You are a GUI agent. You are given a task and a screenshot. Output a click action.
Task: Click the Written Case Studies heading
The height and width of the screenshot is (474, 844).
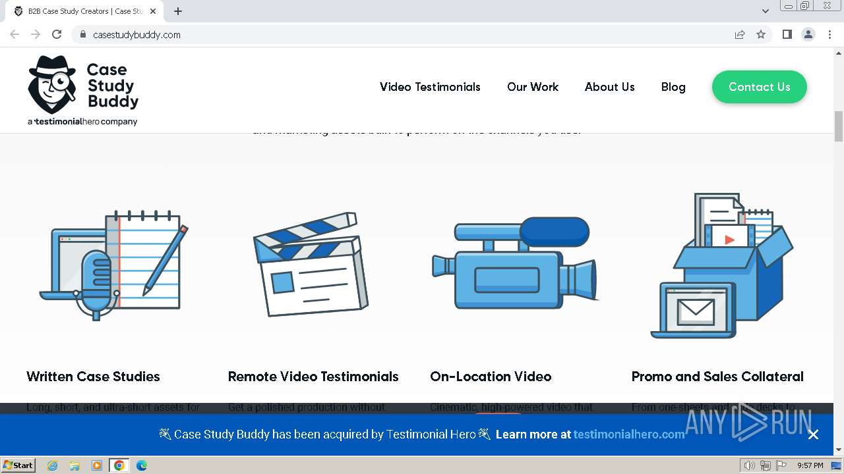pos(93,377)
